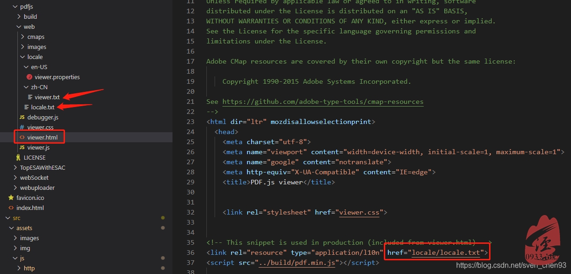Expand the build folder
This screenshot has height=274, width=571.
pos(19,17)
